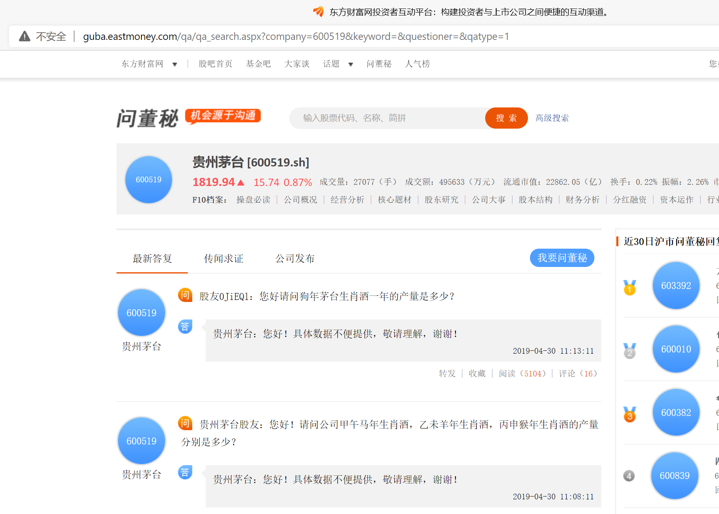The height and width of the screenshot is (514, 719).
Task: Open the 话题 menu item
Action: point(331,64)
